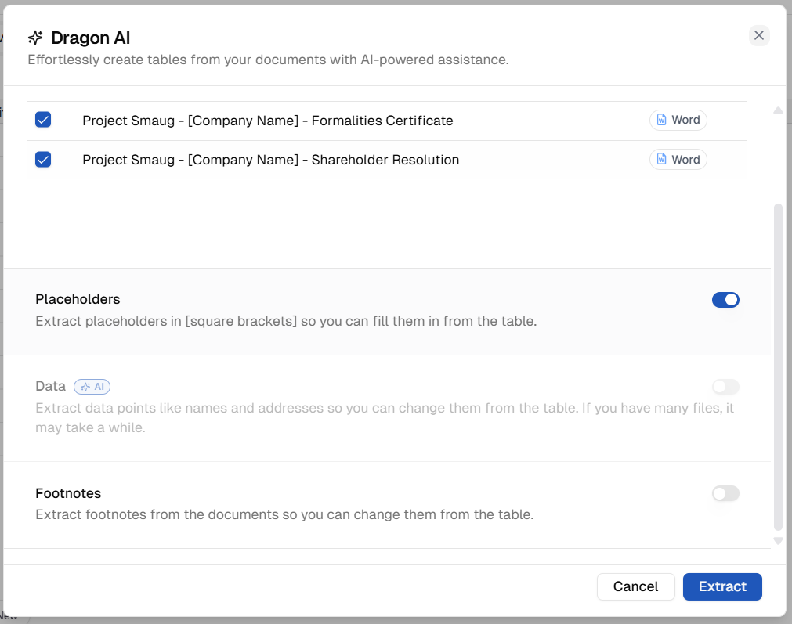Uncheck the Formalities Certificate checkbox
Screen dimensions: 792x624
click(x=43, y=120)
